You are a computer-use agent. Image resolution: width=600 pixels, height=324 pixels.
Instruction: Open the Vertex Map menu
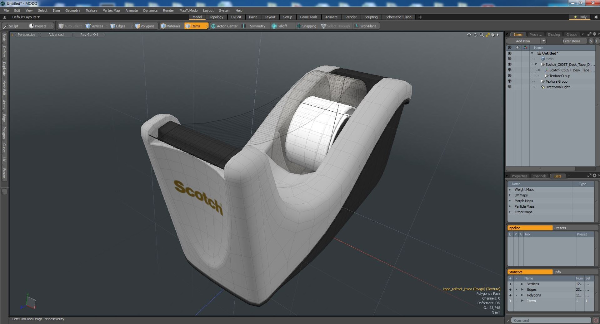click(111, 10)
